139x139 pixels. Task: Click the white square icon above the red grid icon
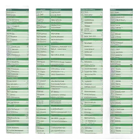pos(82,33)
